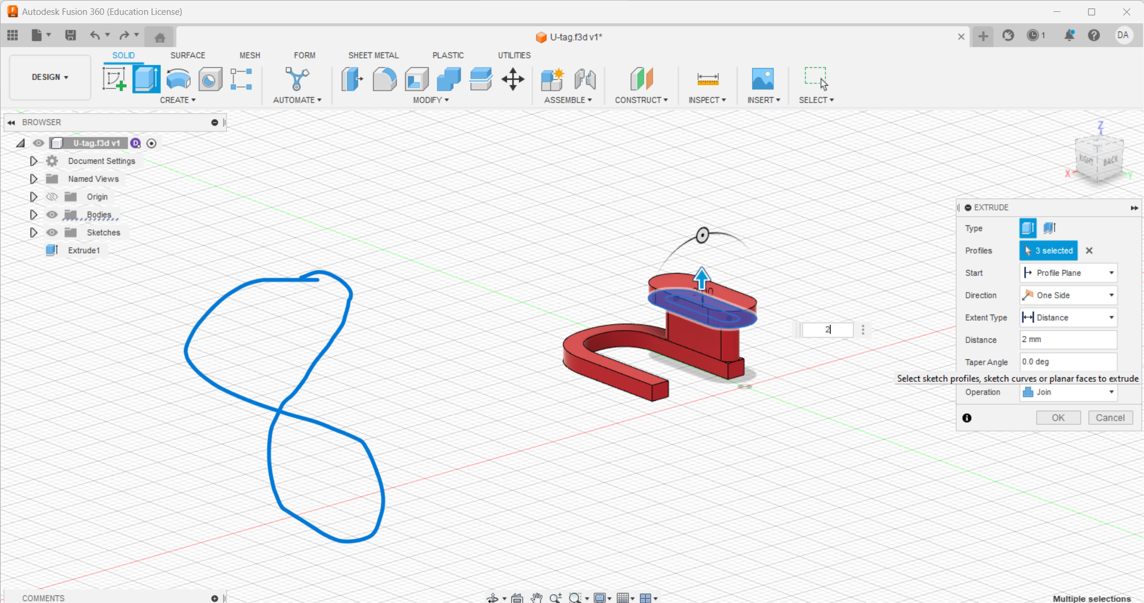Toggle visibility of the Bodies folder
1144x603 pixels.
(x=52, y=215)
